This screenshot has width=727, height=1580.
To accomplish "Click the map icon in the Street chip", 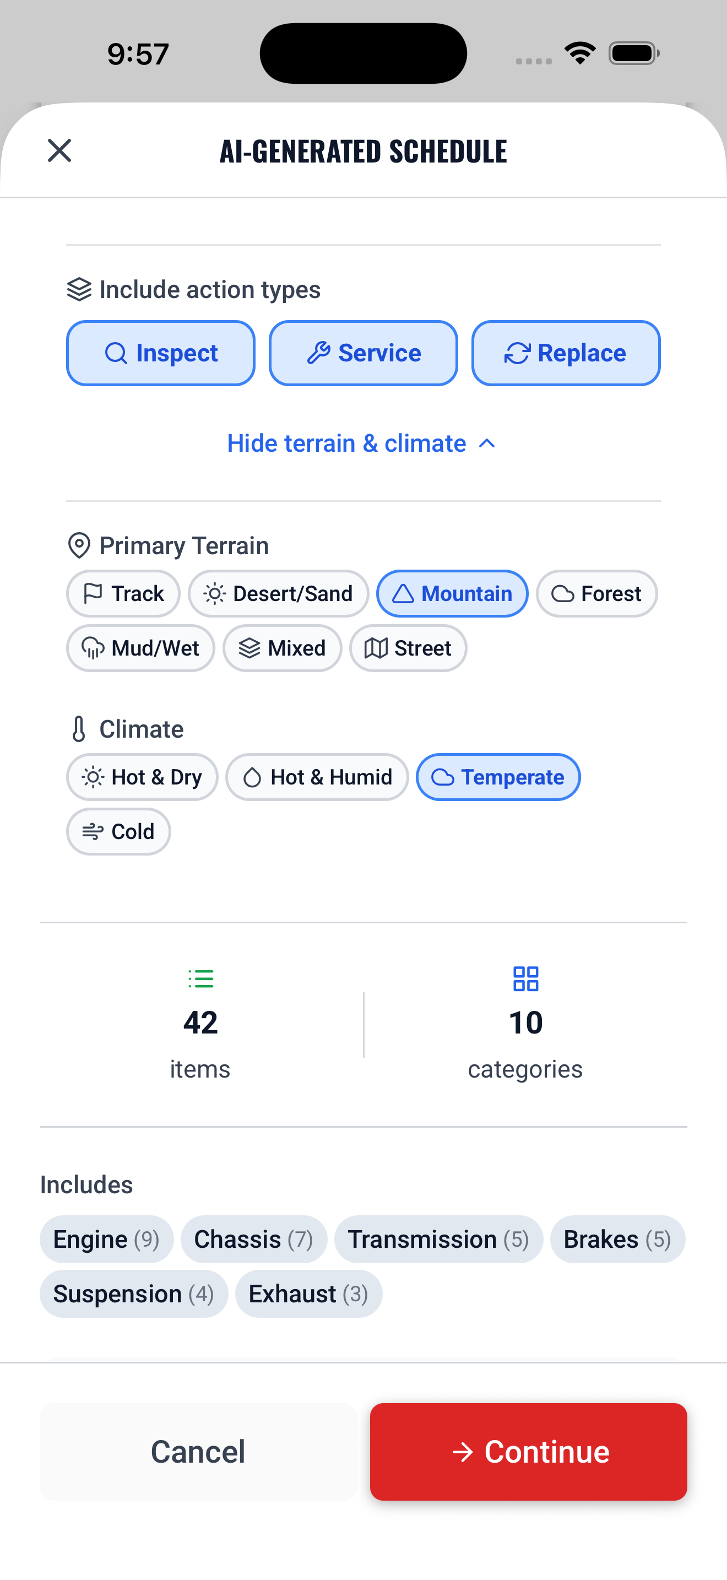I will pyautogui.click(x=376, y=648).
